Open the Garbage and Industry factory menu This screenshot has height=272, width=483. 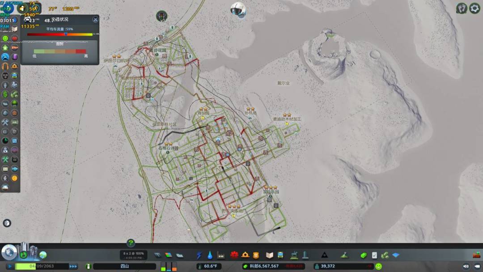[221, 255]
